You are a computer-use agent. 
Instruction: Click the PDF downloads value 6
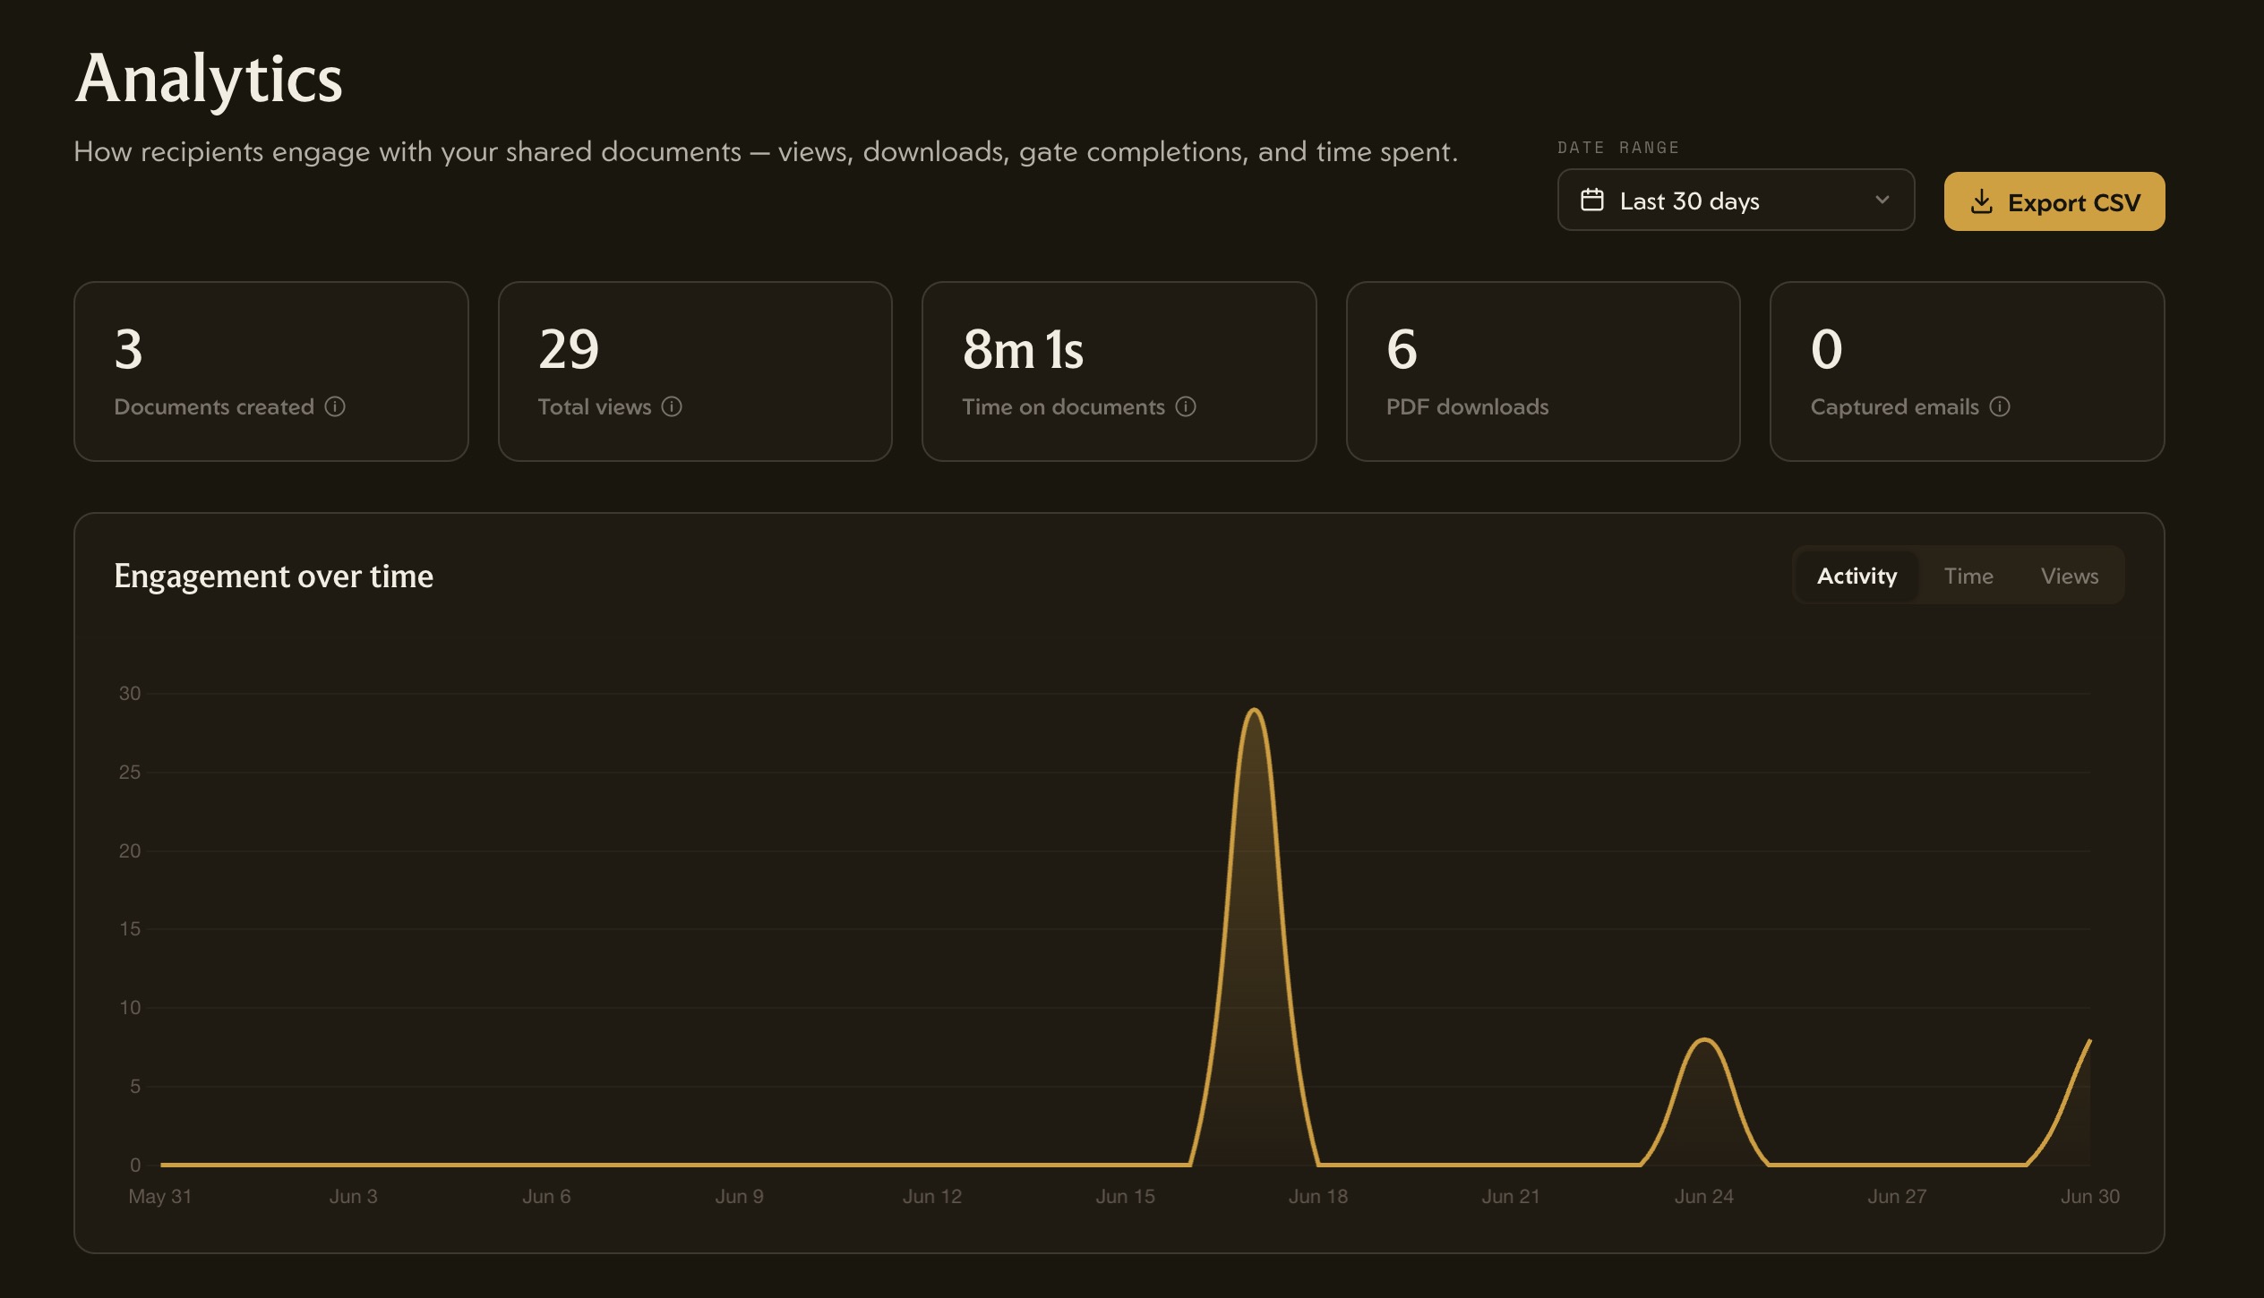tap(1402, 349)
